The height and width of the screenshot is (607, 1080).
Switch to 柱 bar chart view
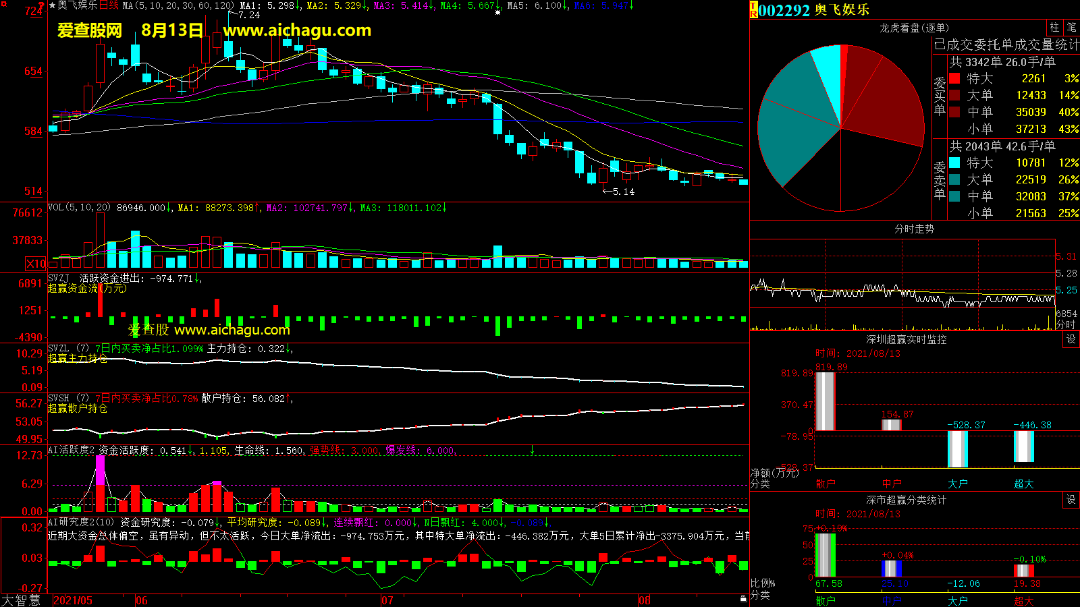(x=1054, y=28)
